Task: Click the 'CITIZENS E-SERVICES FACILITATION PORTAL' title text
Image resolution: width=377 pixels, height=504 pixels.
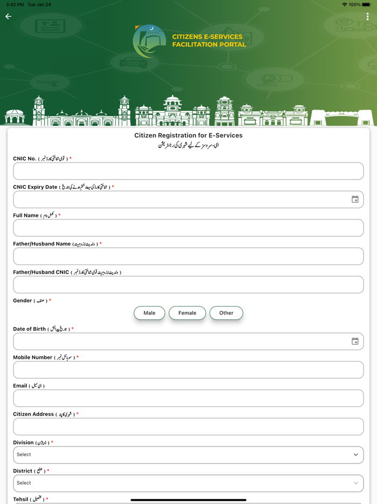Action: (x=209, y=40)
